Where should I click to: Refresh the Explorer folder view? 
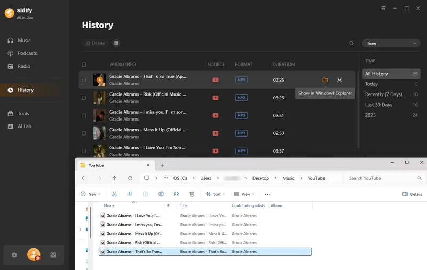click(x=130, y=178)
